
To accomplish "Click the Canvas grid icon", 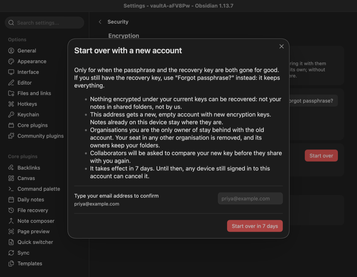I will point(11,178).
